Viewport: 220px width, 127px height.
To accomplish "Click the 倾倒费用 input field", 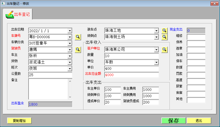I will click(151, 96).
